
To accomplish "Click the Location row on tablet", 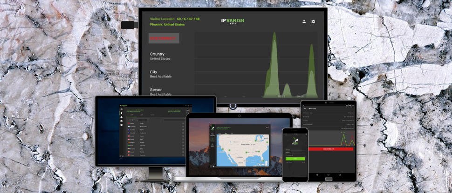I will [x=329, y=121].
